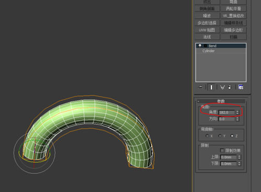The width and height of the screenshot is (261, 192).
Task: Click the 下限 spinner arrows
Action: click(239, 164)
